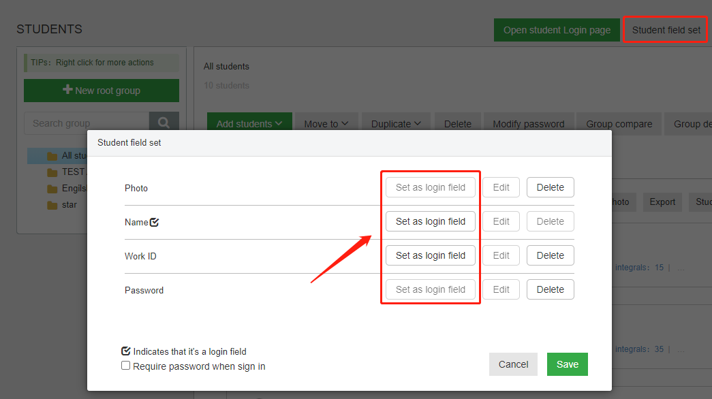Cancel the Student field set dialog
The width and height of the screenshot is (712, 399).
513,364
